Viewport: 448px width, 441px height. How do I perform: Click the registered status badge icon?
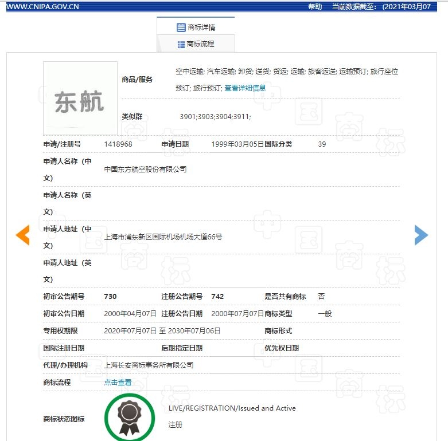coord(130,417)
